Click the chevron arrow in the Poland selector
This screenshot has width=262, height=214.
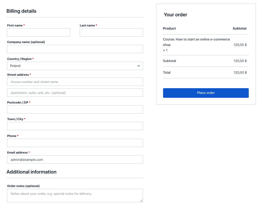point(138,66)
